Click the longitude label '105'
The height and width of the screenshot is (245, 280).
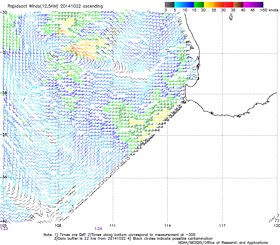pos(3,226)
